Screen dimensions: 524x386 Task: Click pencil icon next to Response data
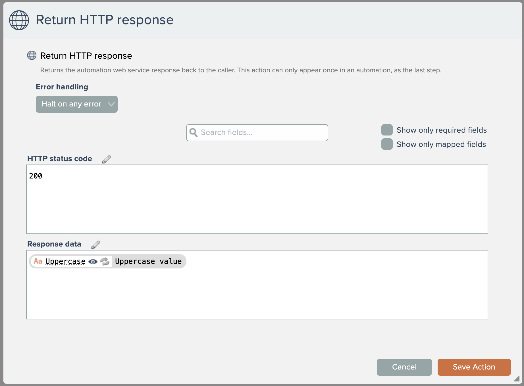[95, 245]
